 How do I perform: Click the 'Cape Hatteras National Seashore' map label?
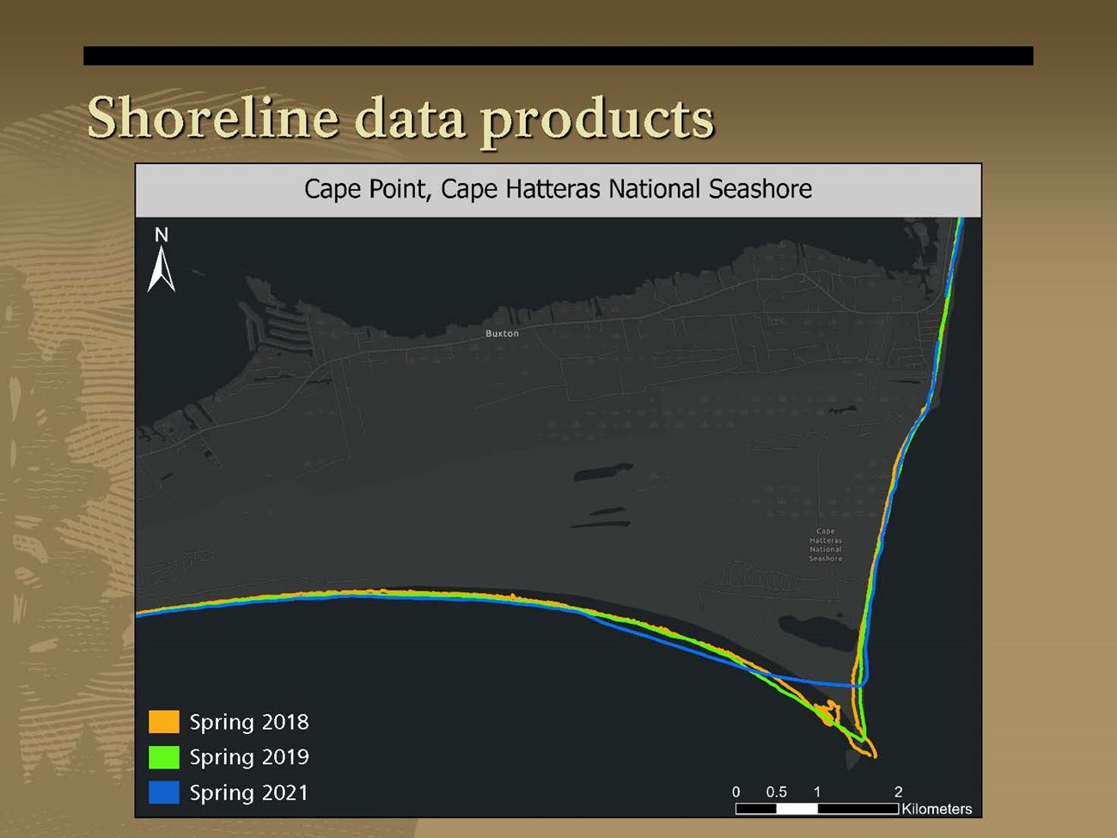(826, 545)
